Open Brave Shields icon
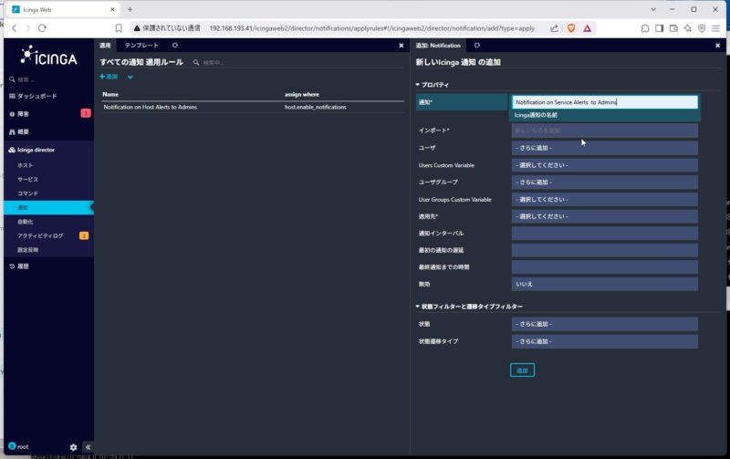The height and width of the screenshot is (459, 730). click(x=571, y=28)
